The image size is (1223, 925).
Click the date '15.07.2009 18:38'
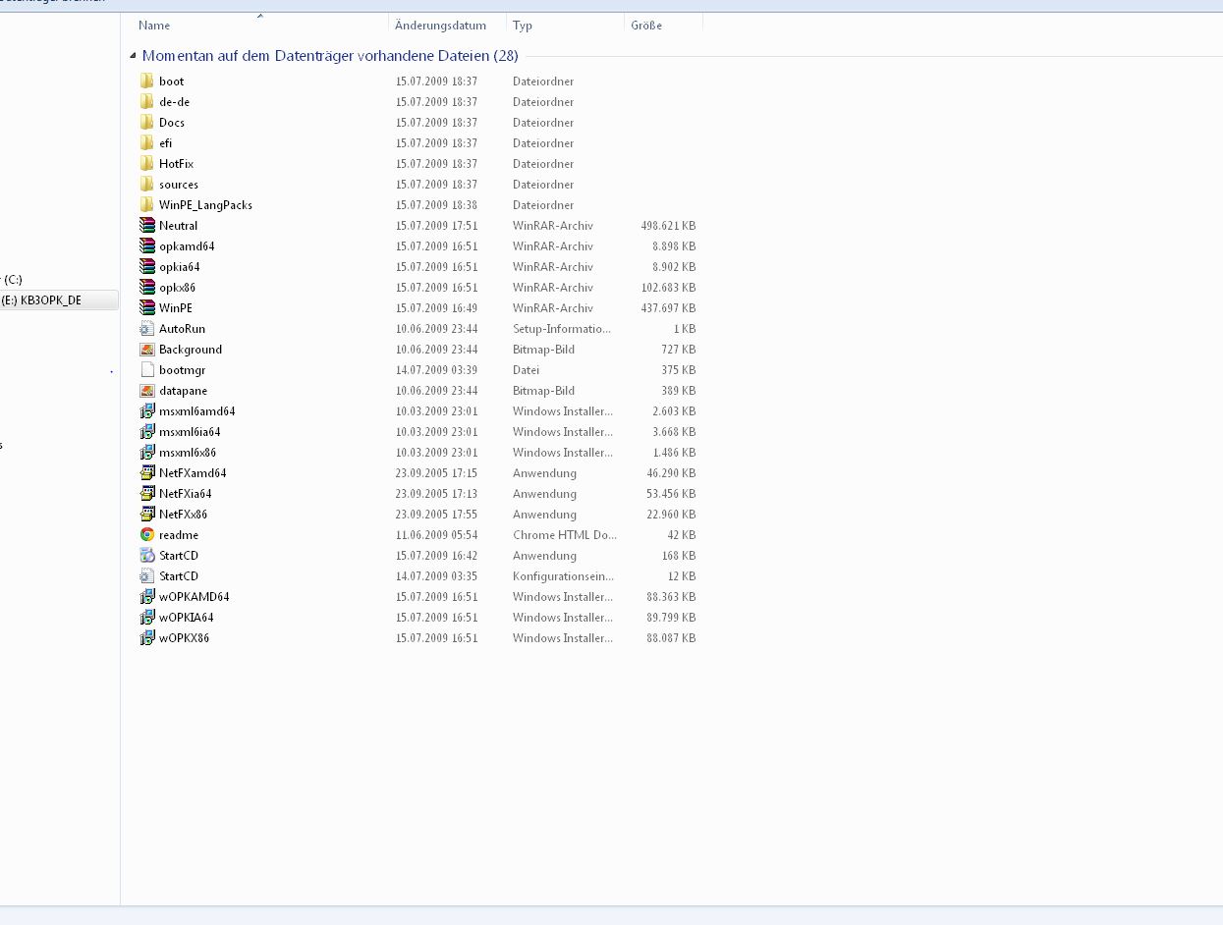click(437, 205)
